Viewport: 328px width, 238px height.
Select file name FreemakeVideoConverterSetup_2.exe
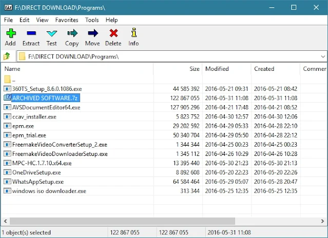pos(60,145)
